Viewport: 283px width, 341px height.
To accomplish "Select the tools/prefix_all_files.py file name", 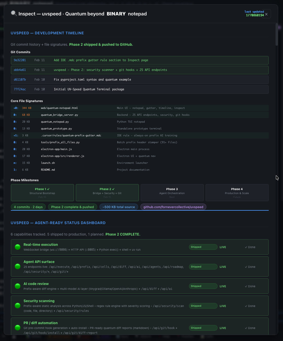I will [x=60, y=142].
